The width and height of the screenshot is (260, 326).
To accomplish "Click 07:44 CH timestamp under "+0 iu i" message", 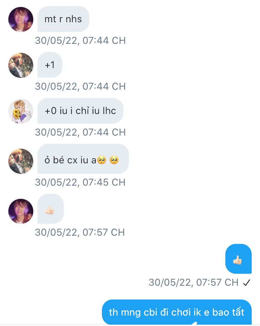I will tap(80, 132).
